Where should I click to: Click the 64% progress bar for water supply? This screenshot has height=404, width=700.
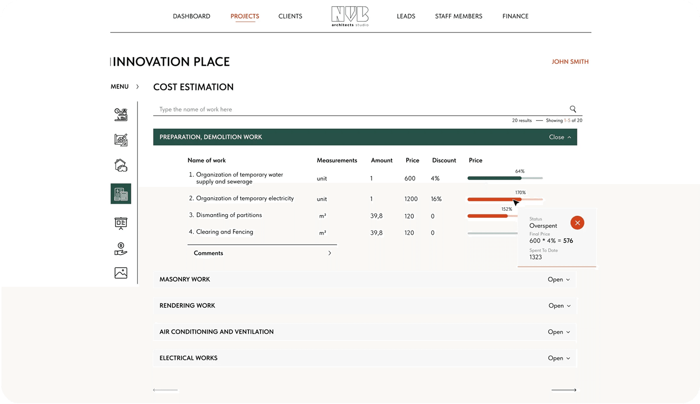click(504, 178)
